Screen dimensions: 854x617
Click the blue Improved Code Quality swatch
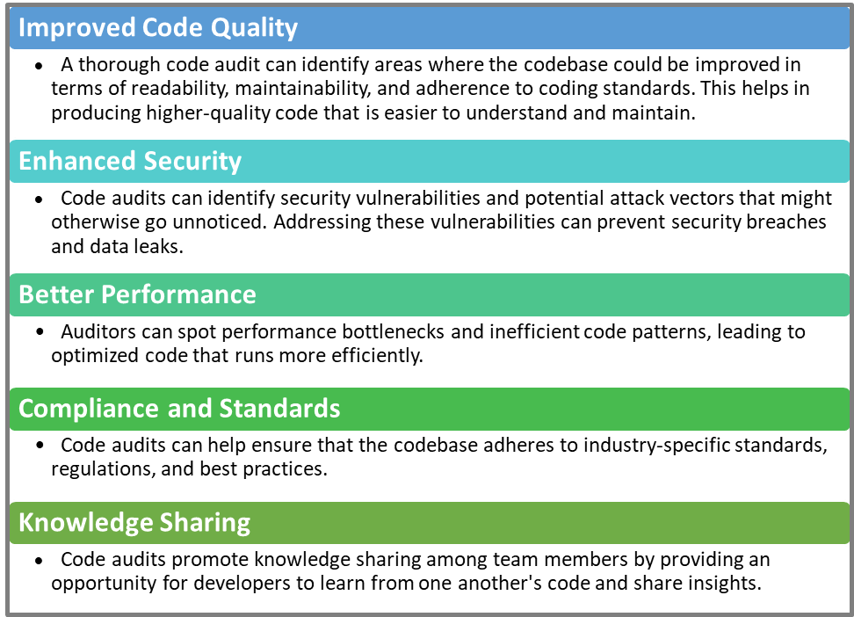[x=615, y=27]
